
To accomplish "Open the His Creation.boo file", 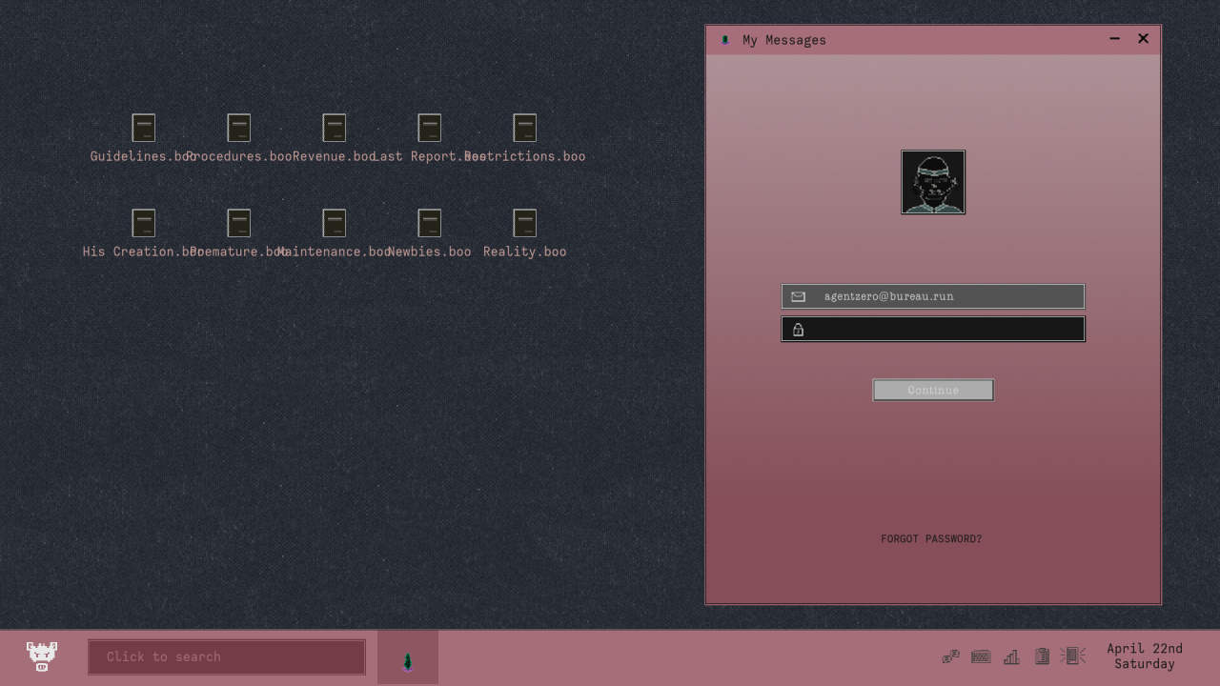I will (x=143, y=223).
